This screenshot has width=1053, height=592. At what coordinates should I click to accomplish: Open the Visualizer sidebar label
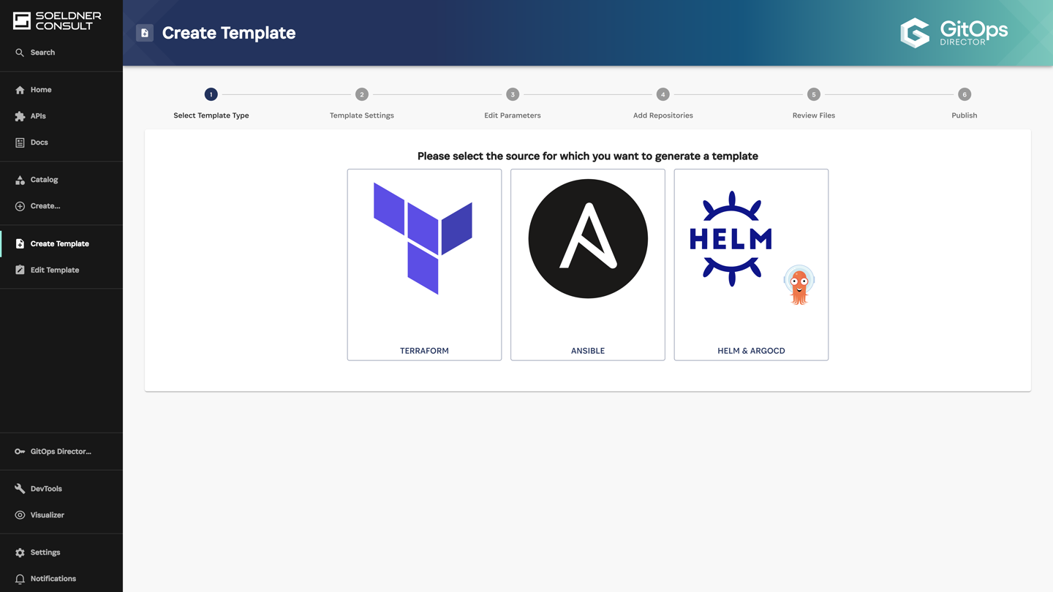click(48, 515)
